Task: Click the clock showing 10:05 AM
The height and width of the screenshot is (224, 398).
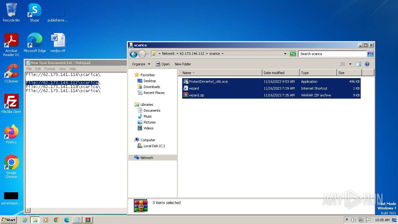Action: 382,220
